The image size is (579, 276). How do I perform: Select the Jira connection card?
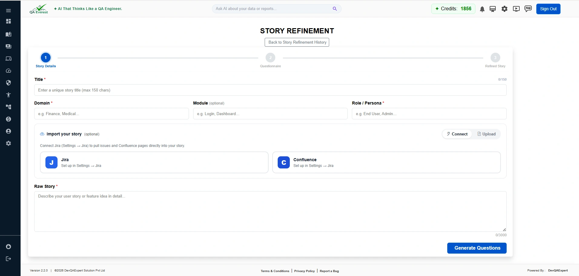tap(154, 162)
